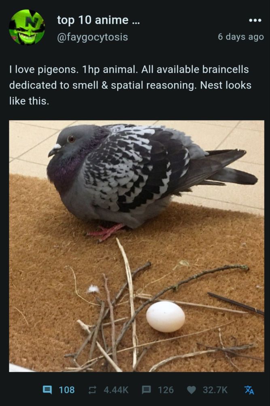
Task: Open the three-dot post options menu
Action: coord(255,20)
